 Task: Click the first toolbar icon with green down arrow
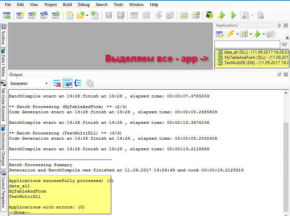coord(7,15)
